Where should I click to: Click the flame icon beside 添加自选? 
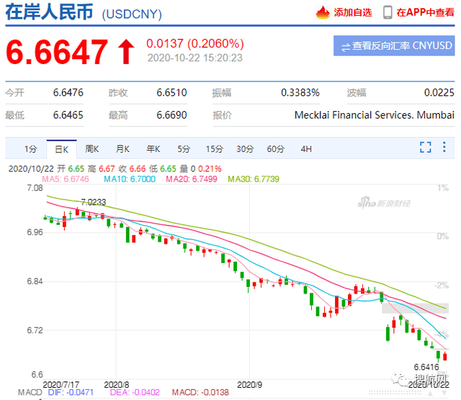(x=322, y=12)
